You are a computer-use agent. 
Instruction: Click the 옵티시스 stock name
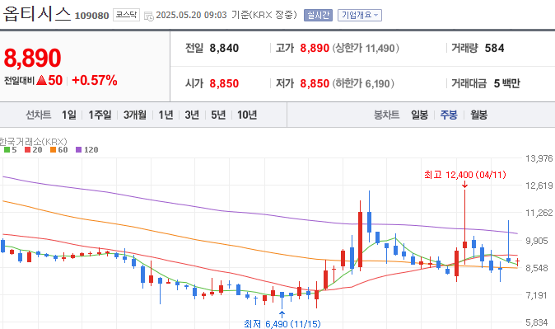(x=37, y=13)
